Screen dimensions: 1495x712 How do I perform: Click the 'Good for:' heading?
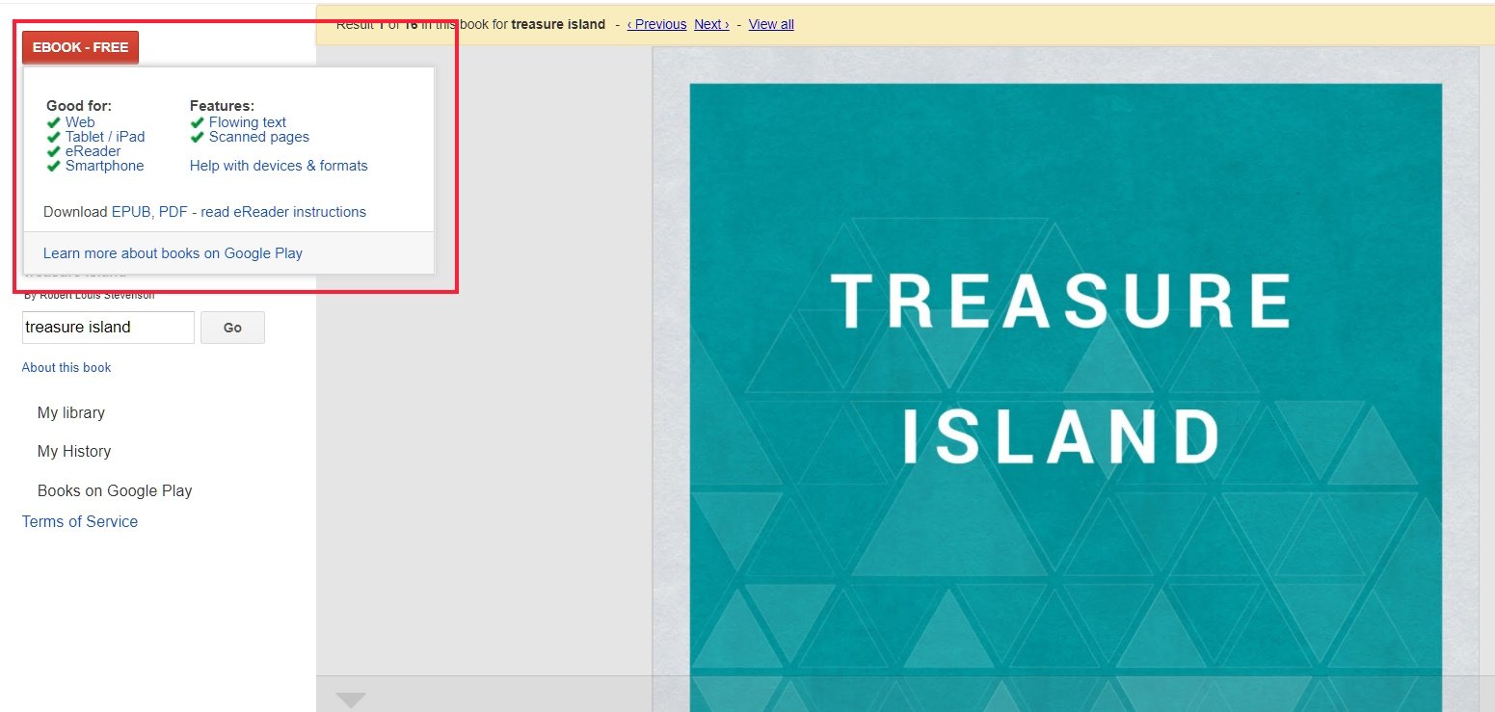tap(79, 106)
